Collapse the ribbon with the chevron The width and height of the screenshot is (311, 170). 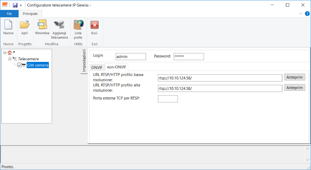tap(301, 14)
